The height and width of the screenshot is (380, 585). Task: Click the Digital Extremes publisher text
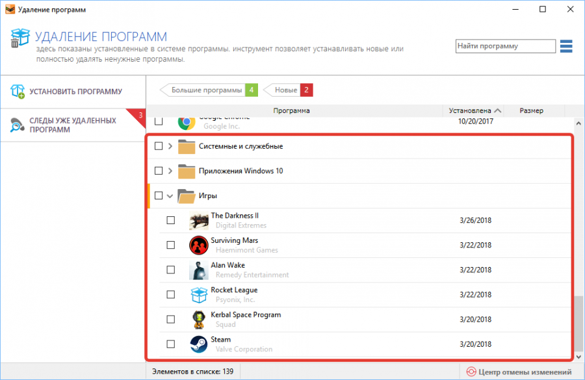pos(241,225)
